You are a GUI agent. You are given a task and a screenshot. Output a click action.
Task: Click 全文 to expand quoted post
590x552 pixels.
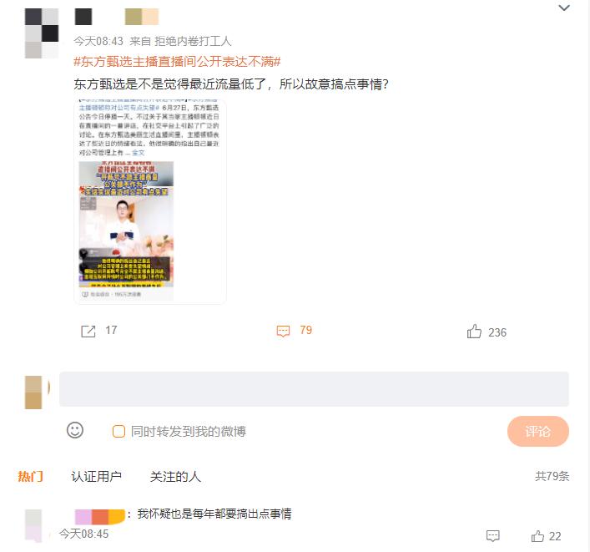[138, 153]
